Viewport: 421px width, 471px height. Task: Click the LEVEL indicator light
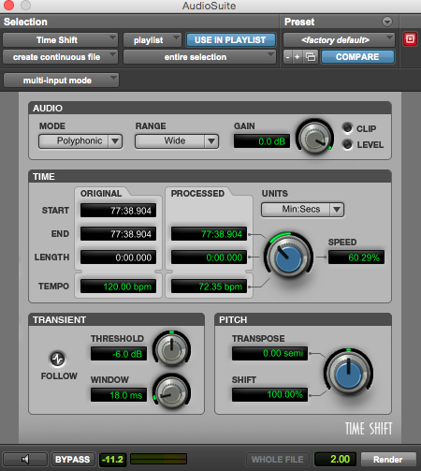tap(347, 144)
